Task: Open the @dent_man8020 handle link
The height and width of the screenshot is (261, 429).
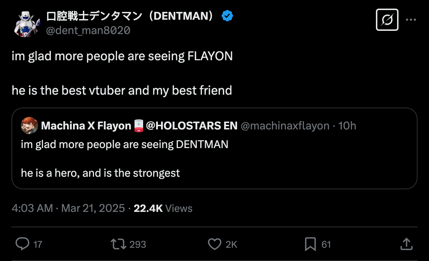Action: tap(88, 31)
